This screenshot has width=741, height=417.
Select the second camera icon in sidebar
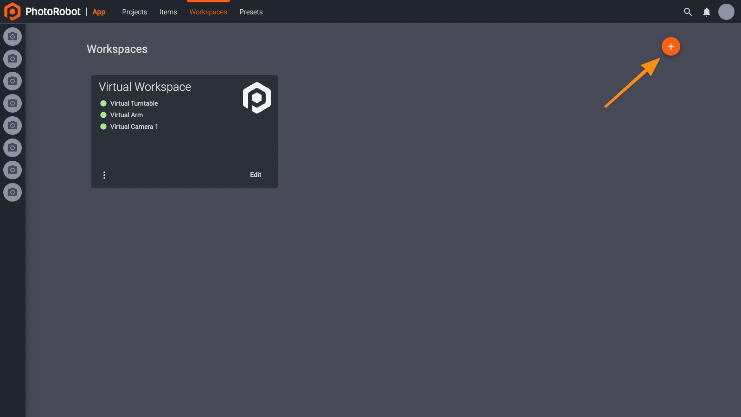pos(13,59)
